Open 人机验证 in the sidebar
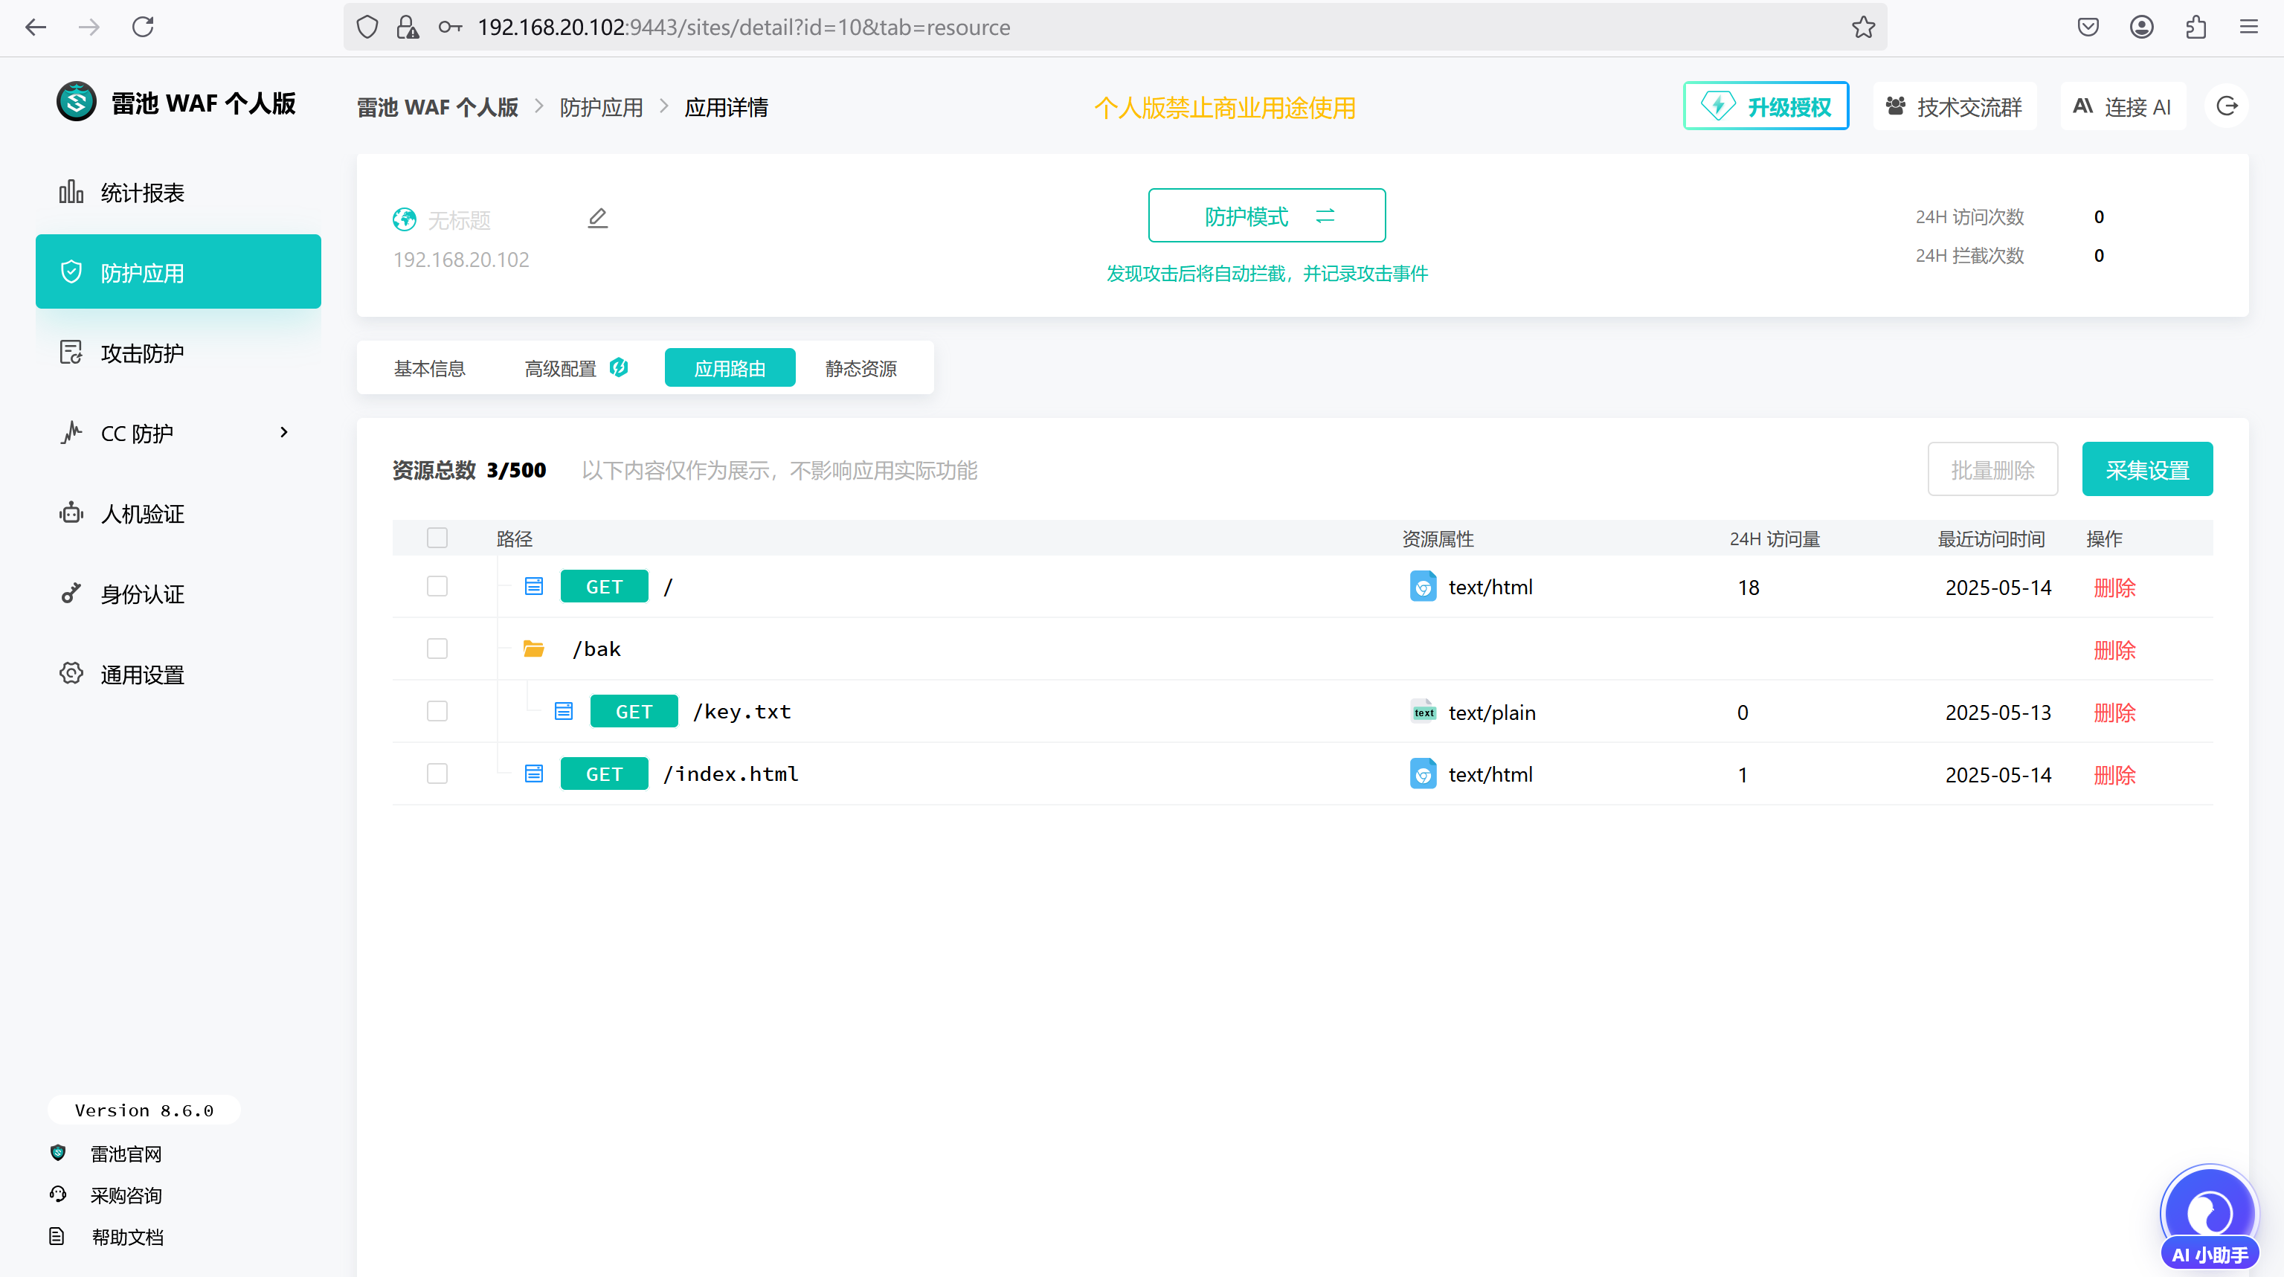The width and height of the screenshot is (2284, 1277). click(x=177, y=513)
